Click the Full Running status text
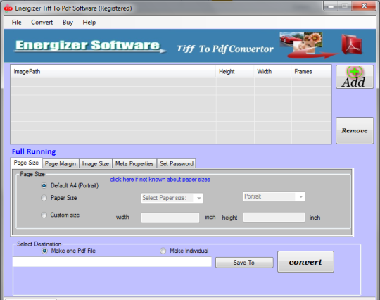 point(34,151)
